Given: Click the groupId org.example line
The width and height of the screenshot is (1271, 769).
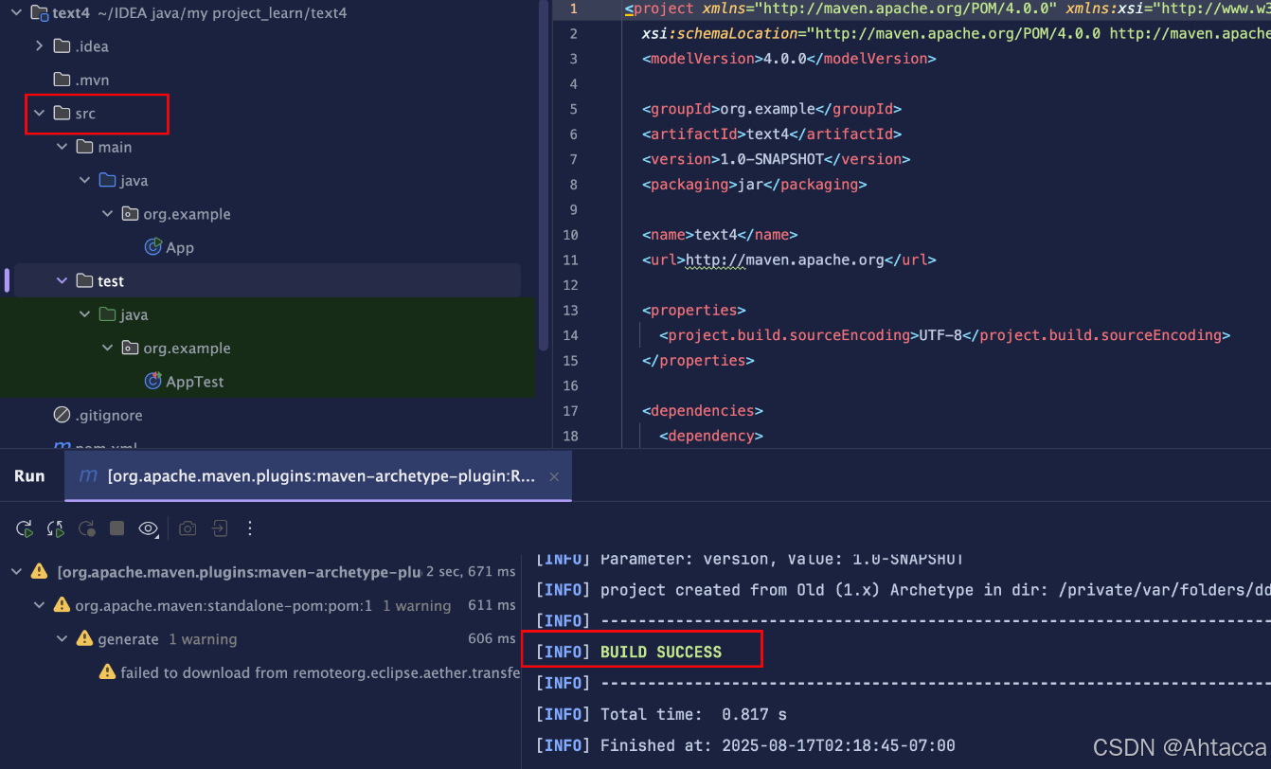Looking at the screenshot, I should 772,109.
